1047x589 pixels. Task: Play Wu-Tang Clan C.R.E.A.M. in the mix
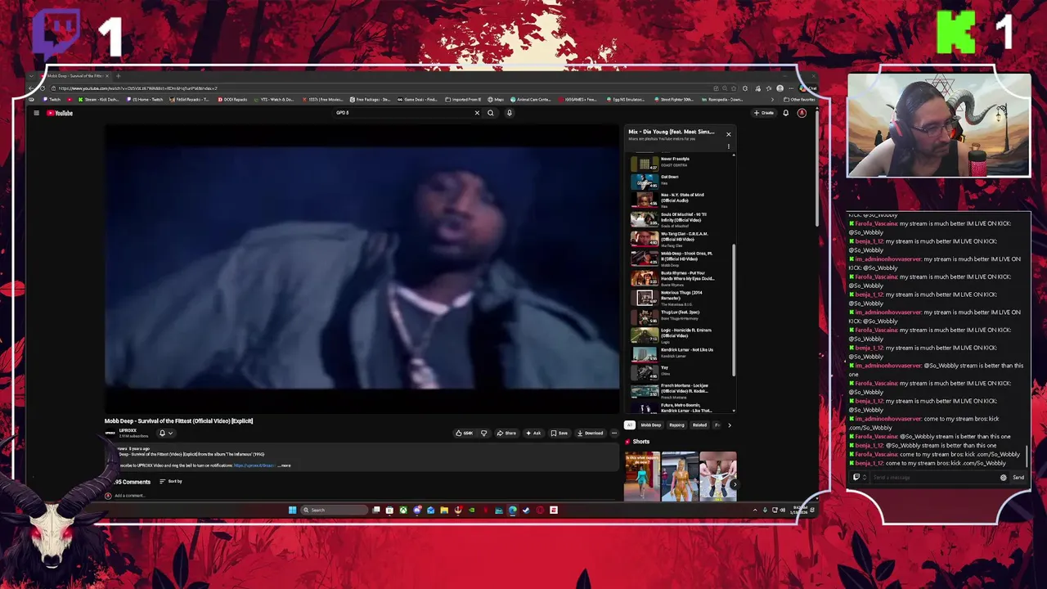pyautogui.click(x=679, y=239)
